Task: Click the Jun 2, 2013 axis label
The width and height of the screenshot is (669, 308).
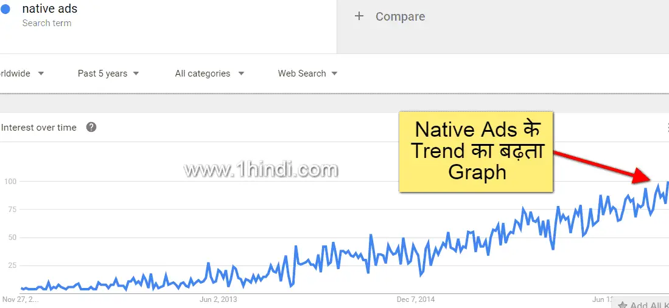Action: pyautogui.click(x=219, y=299)
